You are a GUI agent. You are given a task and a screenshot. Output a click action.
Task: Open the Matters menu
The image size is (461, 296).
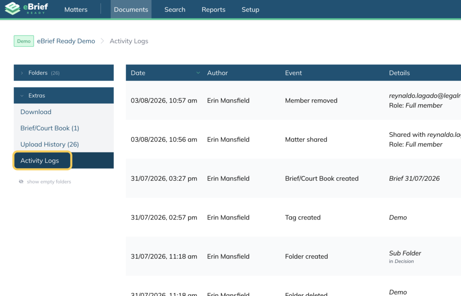pos(76,9)
